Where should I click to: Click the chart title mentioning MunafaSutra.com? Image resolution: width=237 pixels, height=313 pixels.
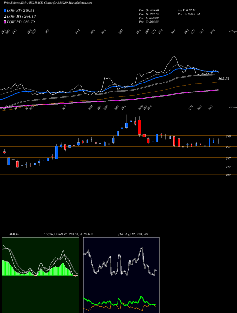pos(48,3)
